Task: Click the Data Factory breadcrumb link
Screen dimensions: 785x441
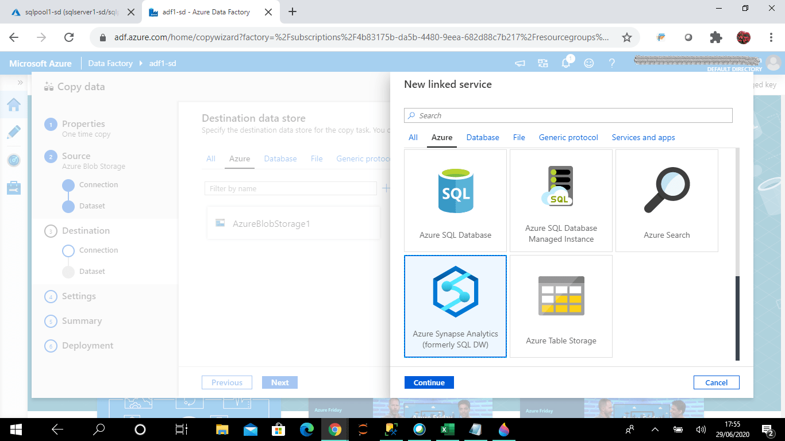Action: [110, 63]
